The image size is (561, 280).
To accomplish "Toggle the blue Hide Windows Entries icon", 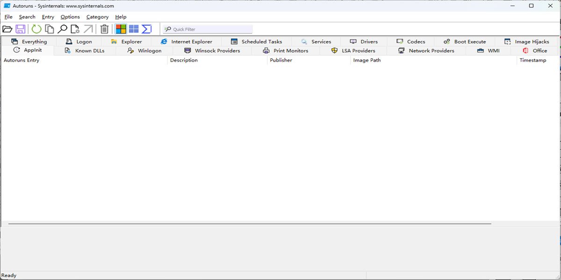I will 134,29.
